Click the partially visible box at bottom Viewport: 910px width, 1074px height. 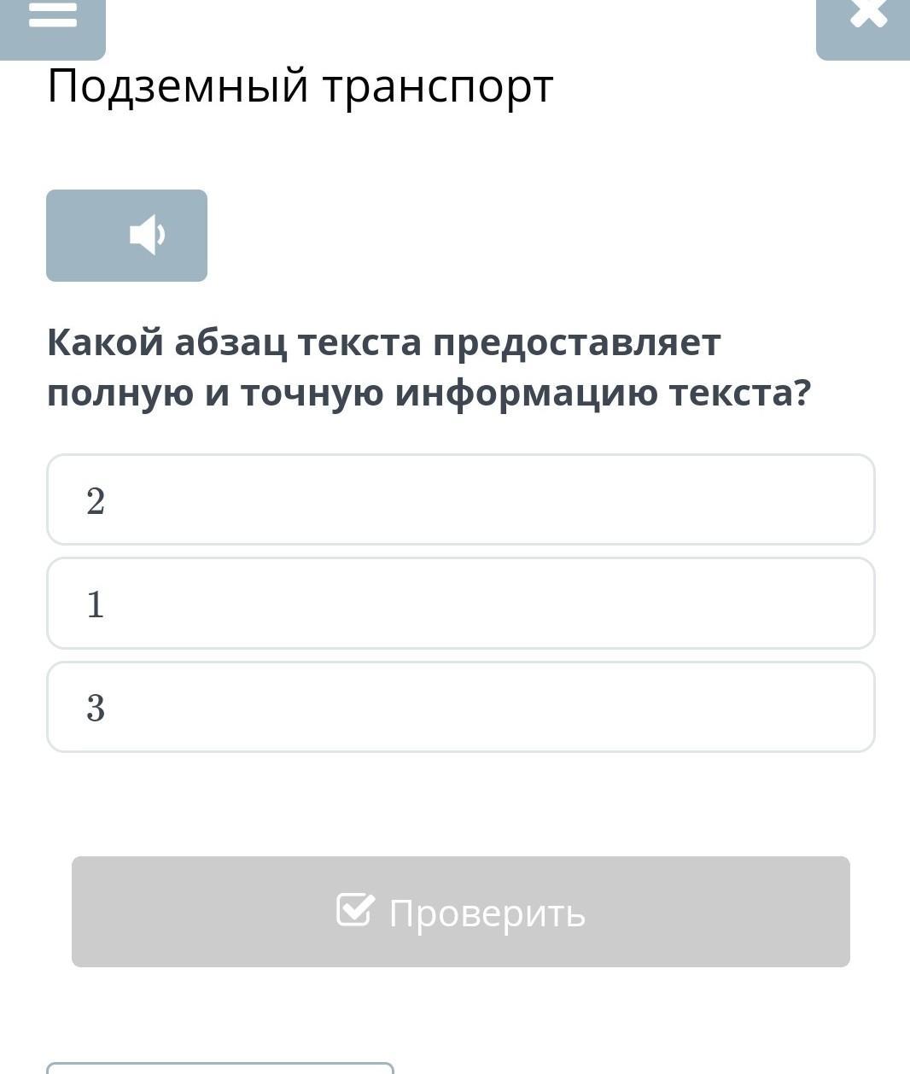pos(219,1068)
